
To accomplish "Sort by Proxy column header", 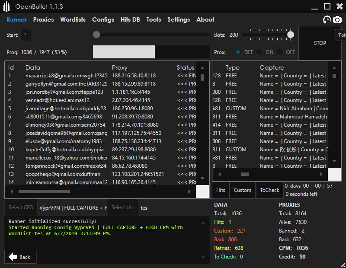I will tap(120, 67).
